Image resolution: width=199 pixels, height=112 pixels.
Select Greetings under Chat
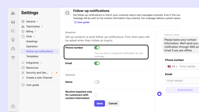[32, 41]
